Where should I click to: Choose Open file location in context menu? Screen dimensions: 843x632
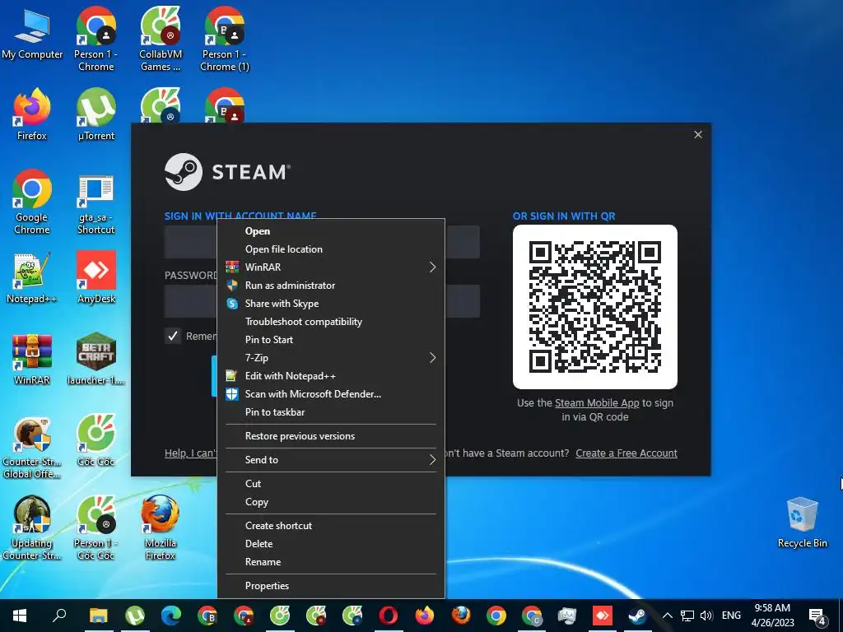point(331,249)
